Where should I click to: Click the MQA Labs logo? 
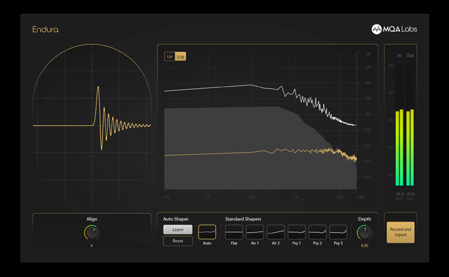click(394, 29)
